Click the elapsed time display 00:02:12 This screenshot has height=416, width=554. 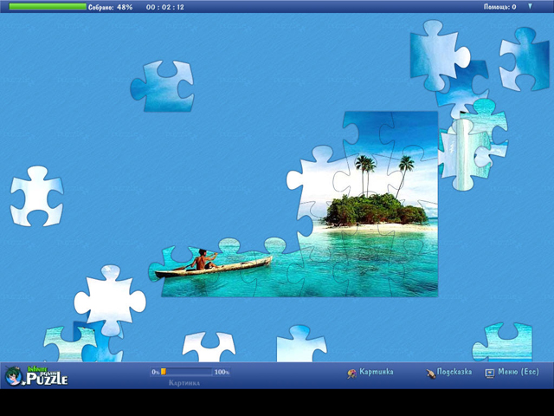[x=164, y=7]
